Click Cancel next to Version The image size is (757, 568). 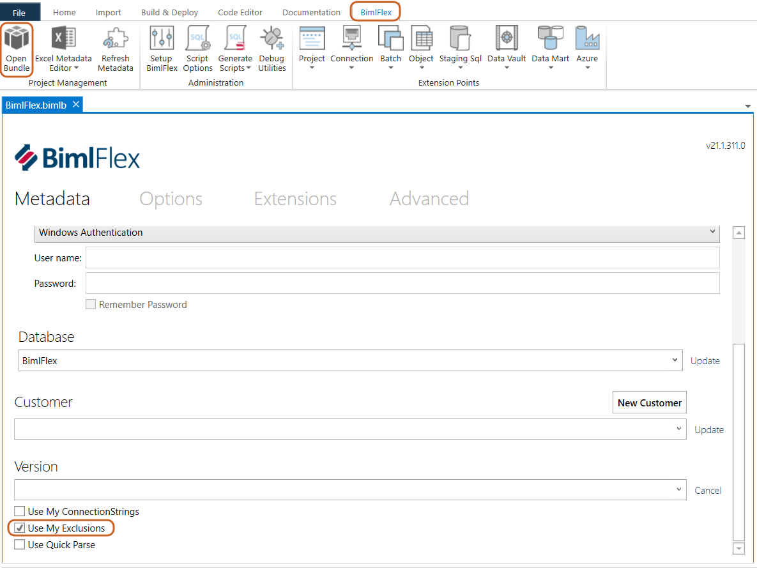pyautogui.click(x=708, y=490)
